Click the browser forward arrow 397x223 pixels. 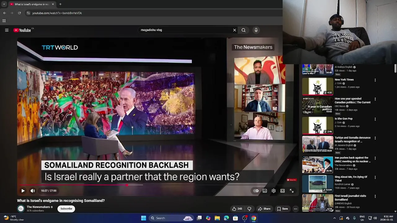click(12, 13)
